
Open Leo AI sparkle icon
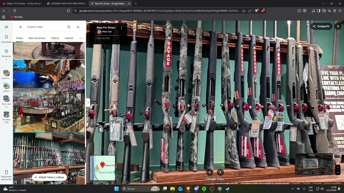coord(329,11)
